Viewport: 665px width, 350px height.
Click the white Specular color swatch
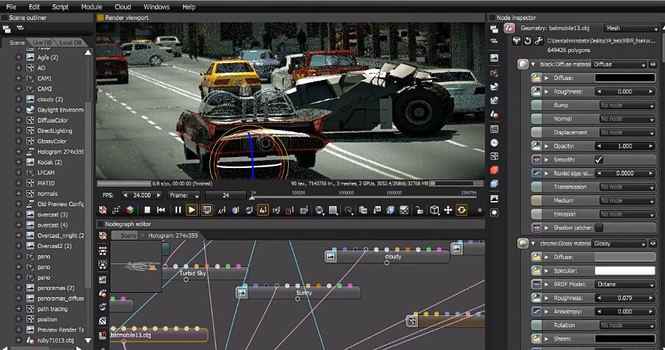(625, 271)
